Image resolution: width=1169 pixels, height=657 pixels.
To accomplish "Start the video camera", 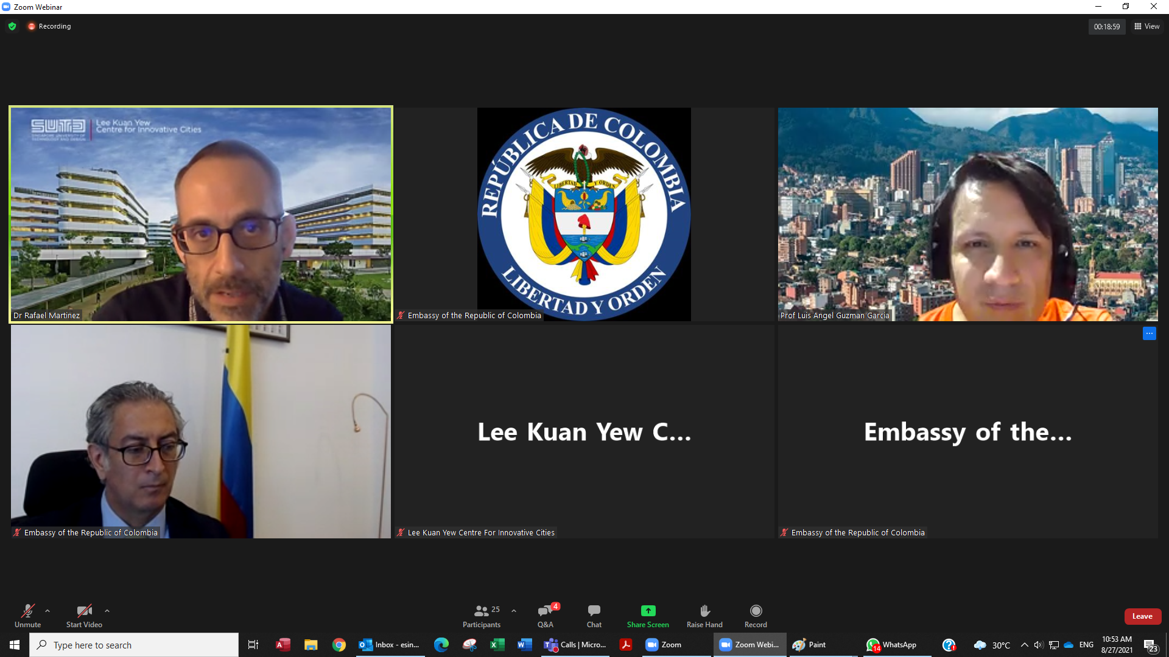I will [84, 616].
